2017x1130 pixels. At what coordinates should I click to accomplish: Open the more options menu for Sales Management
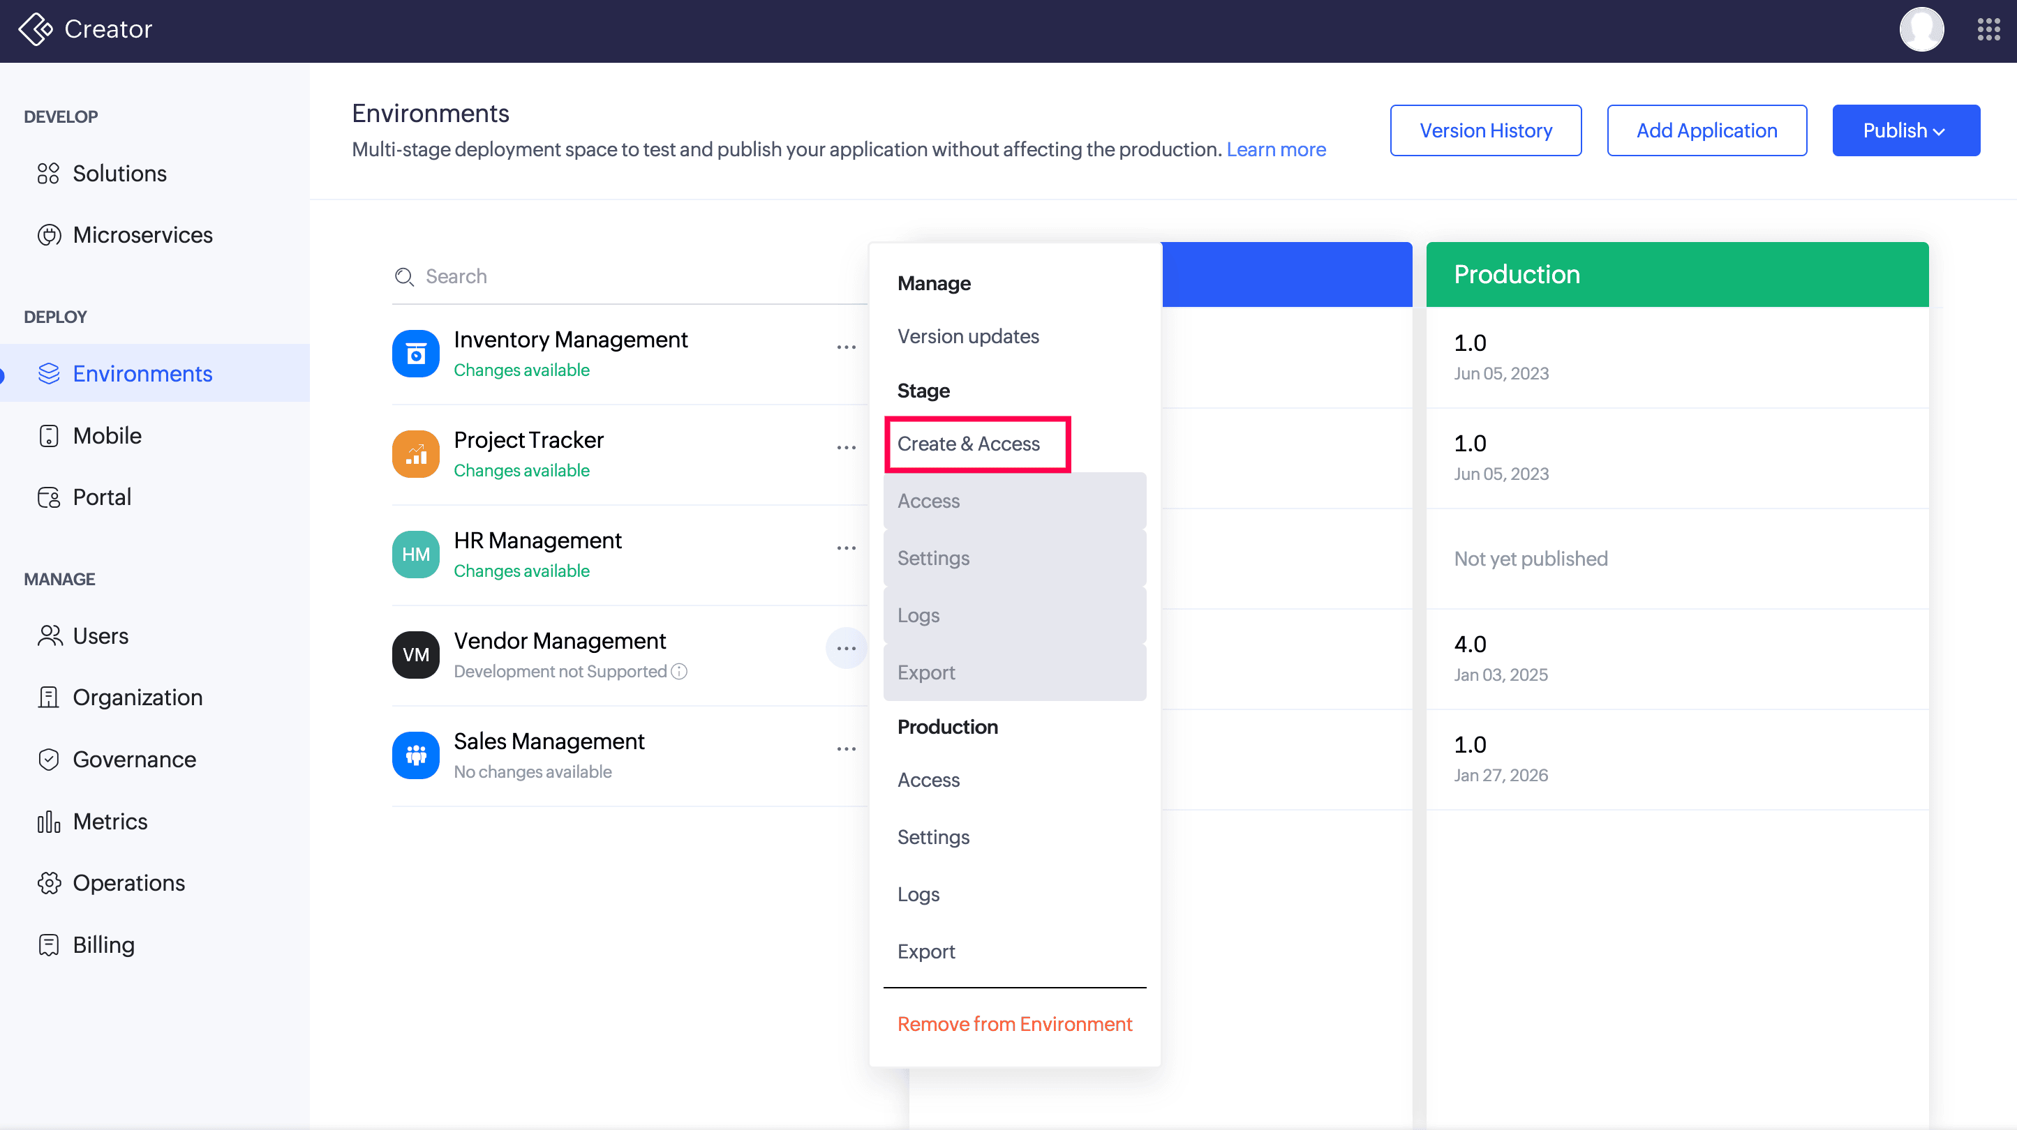click(x=846, y=749)
